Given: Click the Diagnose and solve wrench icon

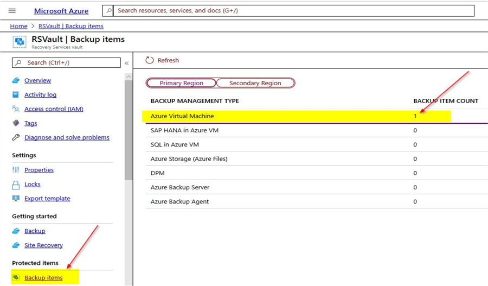Looking at the screenshot, I should click(x=16, y=138).
